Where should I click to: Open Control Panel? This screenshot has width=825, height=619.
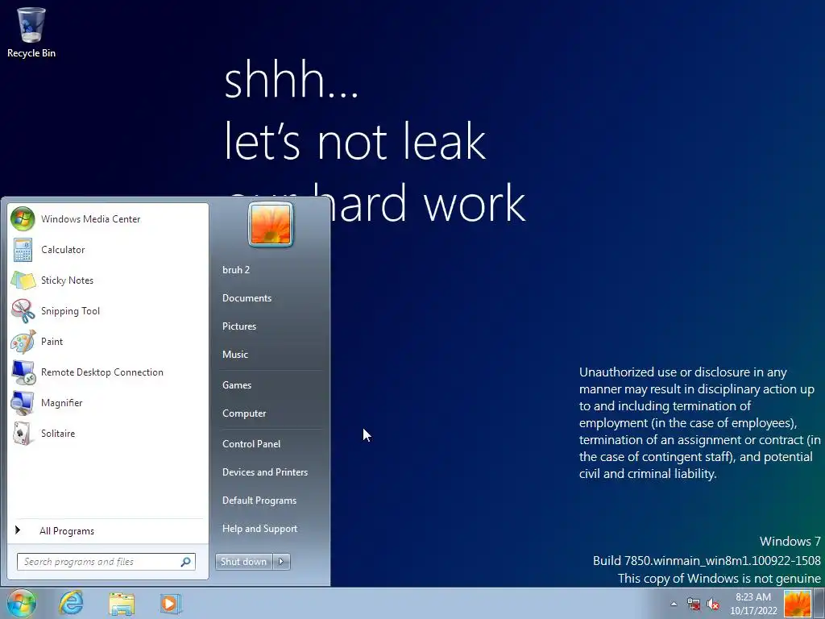251,444
